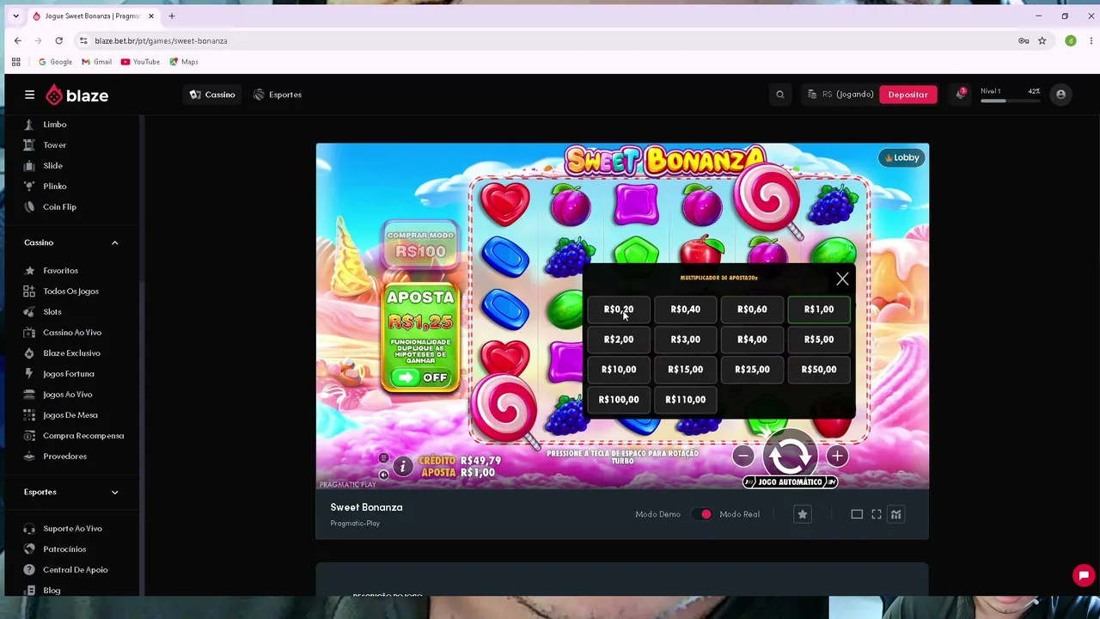Increase bet with the plus button
Image resolution: width=1100 pixels, height=619 pixels.
pos(837,456)
